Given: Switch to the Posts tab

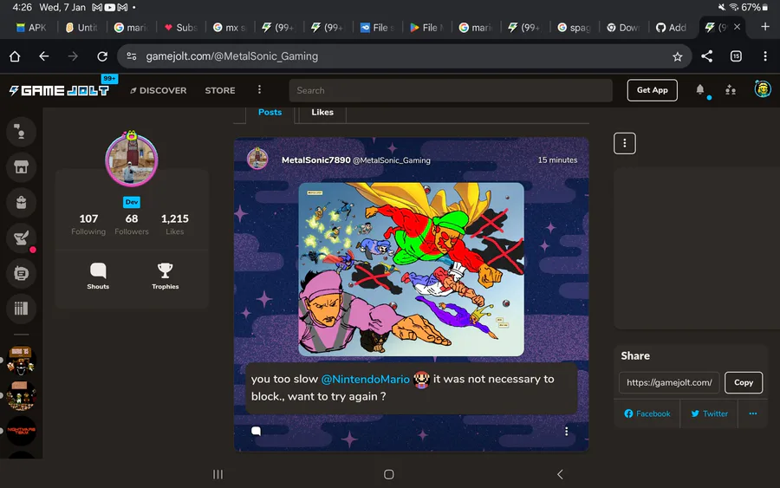Looking at the screenshot, I should [x=270, y=113].
